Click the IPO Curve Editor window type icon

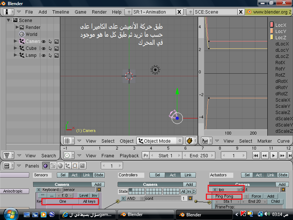(207, 141)
